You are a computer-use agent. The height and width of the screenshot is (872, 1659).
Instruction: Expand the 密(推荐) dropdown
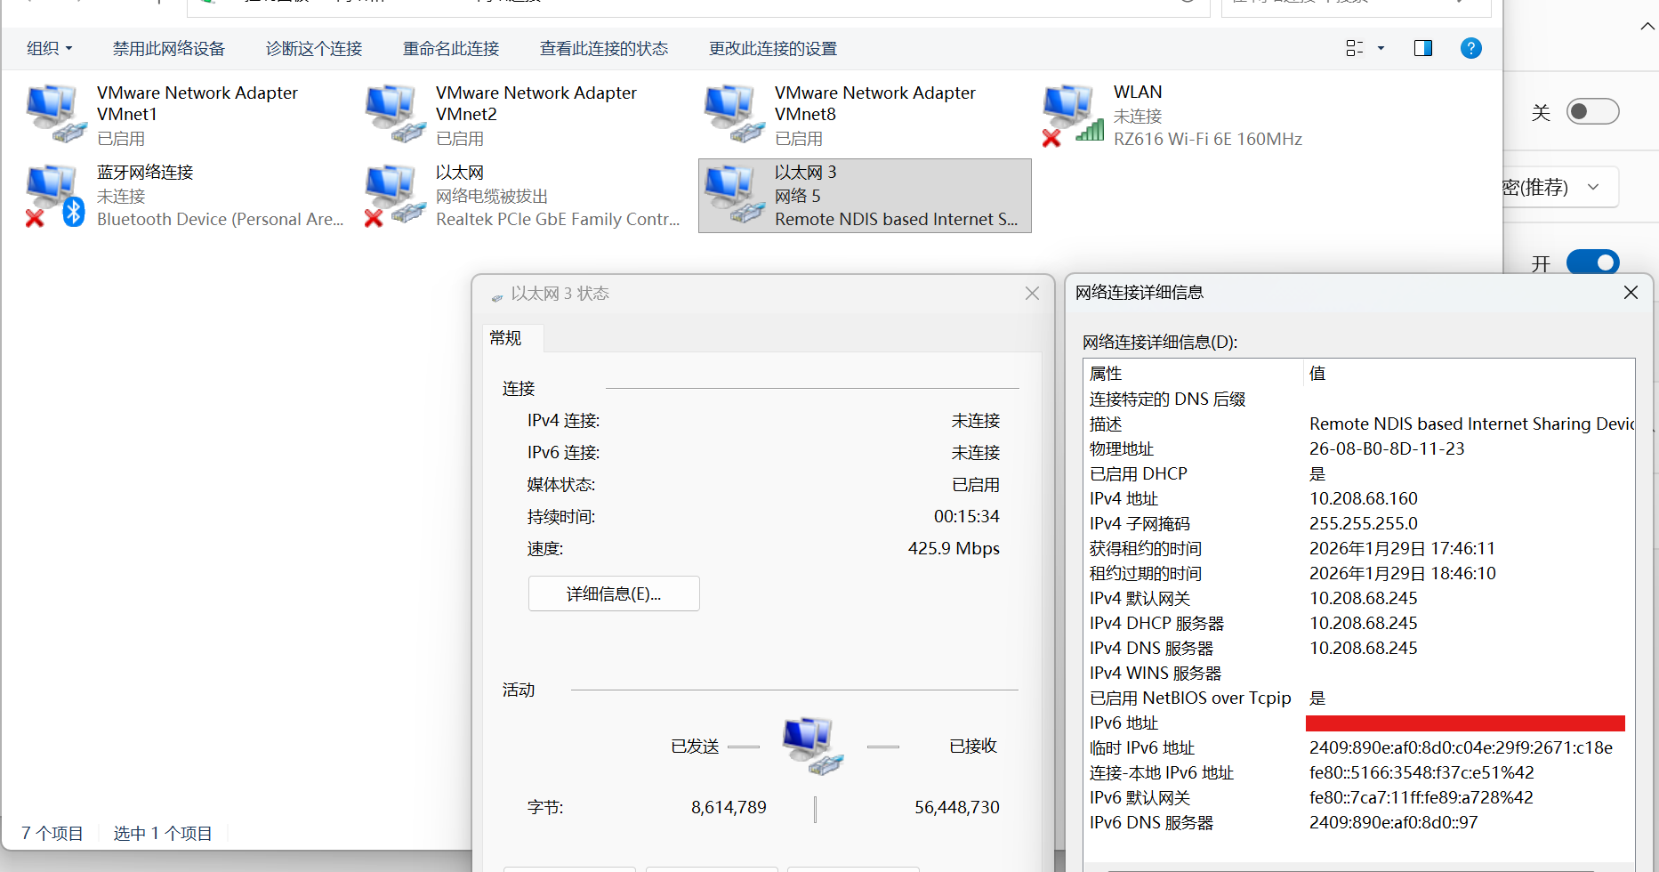tap(1591, 187)
